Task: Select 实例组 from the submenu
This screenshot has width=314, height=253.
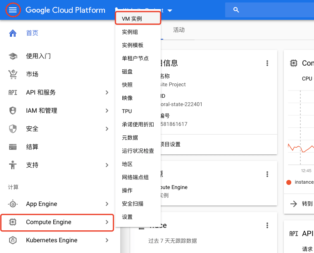Action: 138,32
